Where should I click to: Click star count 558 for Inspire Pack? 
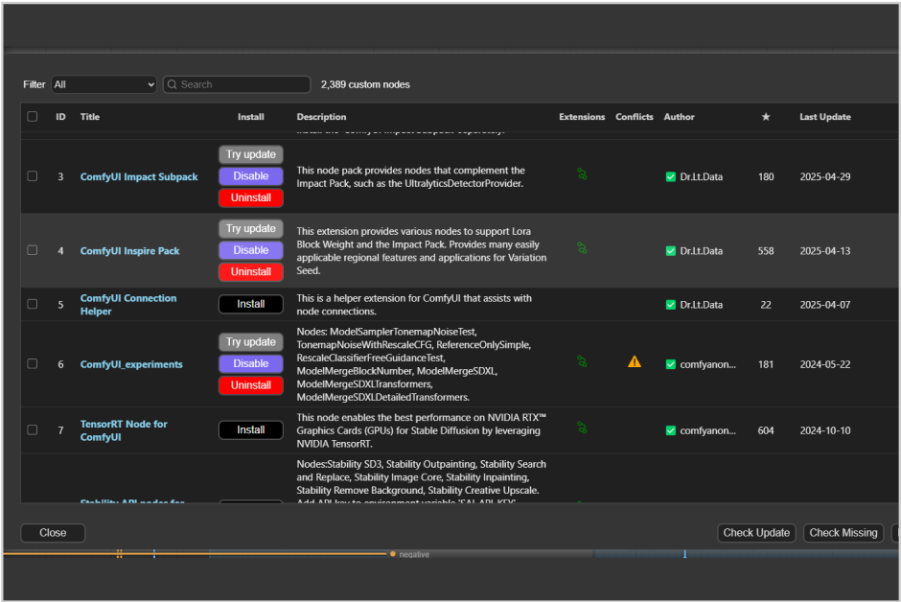coord(766,251)
